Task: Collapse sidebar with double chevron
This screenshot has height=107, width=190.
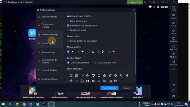Action: 174,2
